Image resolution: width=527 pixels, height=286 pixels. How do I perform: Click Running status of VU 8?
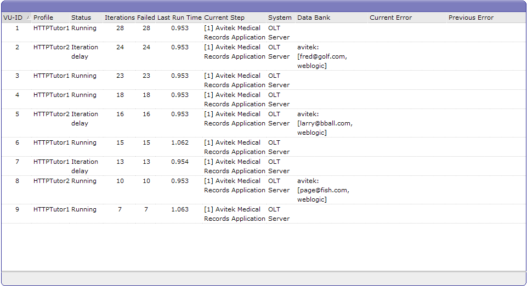(x=84, y=181)
